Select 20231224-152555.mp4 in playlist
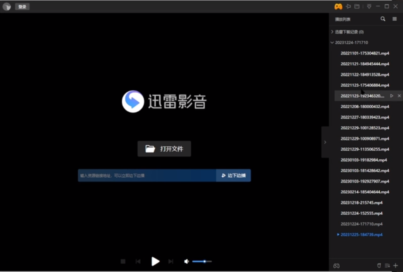The width and height of the screenshot is (403, 272). click(362, 213)
